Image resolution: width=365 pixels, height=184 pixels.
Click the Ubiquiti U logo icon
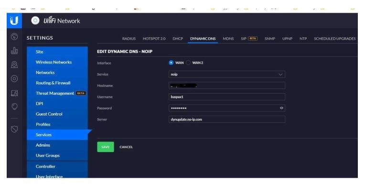point(14,21)
